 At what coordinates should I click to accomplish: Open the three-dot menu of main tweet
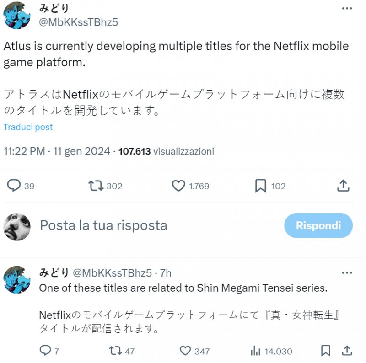click(347, 8)
